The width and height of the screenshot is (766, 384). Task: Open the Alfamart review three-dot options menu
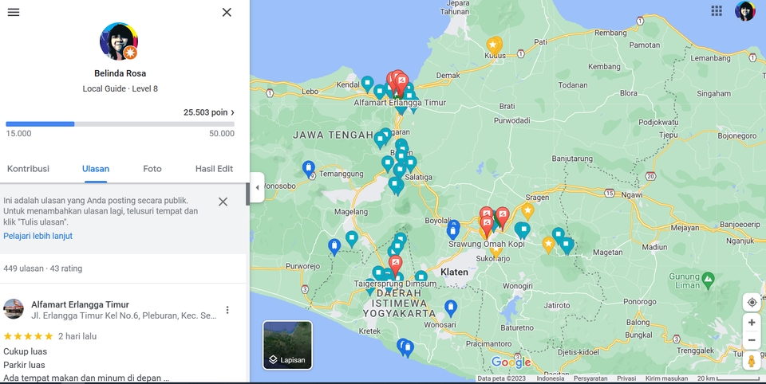click(227, 310)
